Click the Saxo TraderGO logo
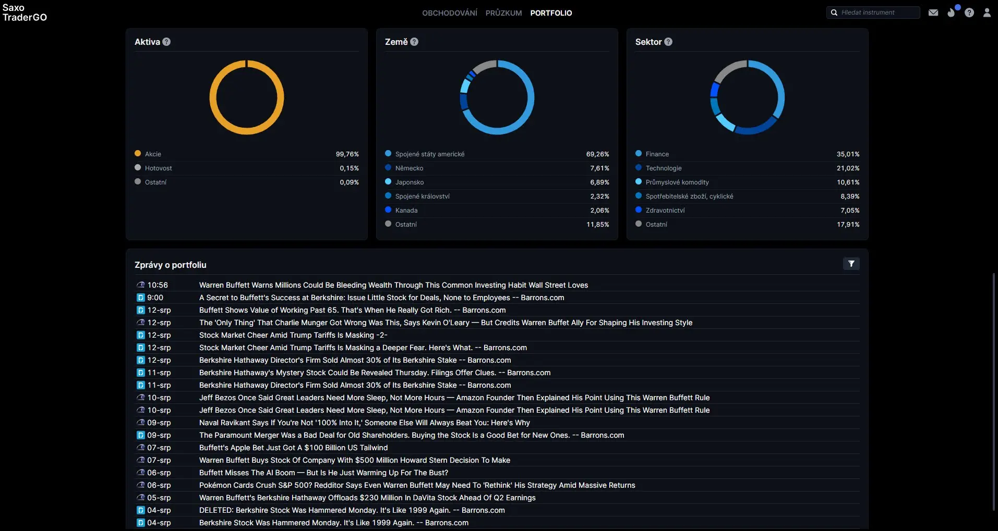This screenshot has height=531, width=998. 25,13
